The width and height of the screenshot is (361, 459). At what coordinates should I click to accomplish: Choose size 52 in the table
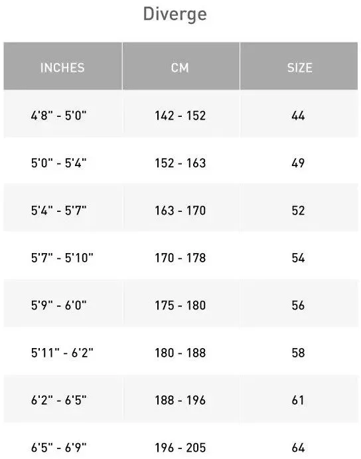click(x=298, y=210)
